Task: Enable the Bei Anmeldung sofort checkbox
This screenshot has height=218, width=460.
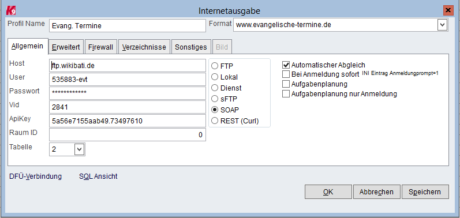Action: pos(286,74)
